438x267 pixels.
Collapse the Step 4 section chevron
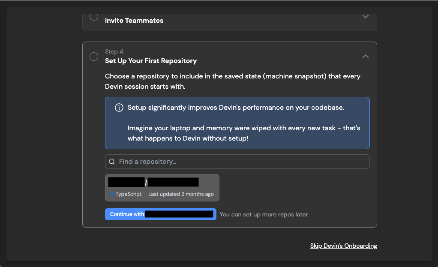366,57
